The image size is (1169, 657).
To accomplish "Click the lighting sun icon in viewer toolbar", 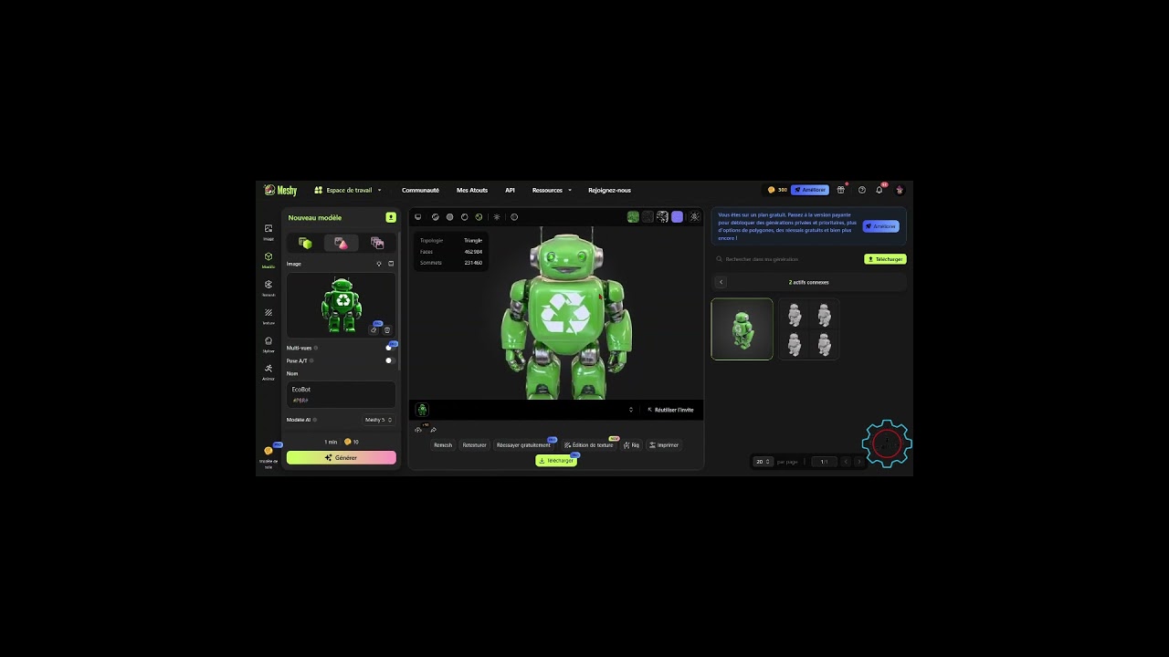I will pos(497,217).
